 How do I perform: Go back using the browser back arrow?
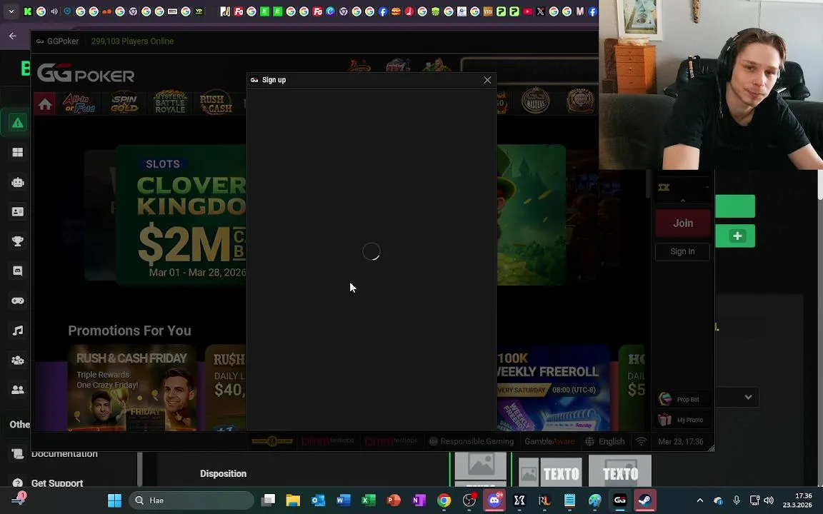click(x=13, y=36)
